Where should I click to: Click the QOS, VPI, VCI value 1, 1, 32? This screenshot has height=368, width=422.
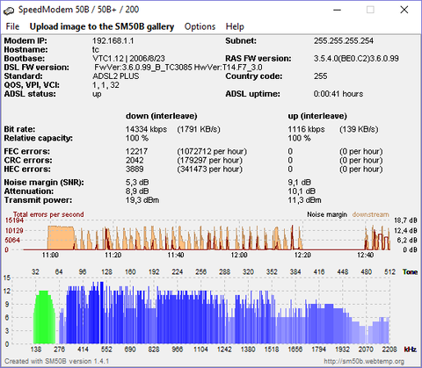[x=105, y=85]
